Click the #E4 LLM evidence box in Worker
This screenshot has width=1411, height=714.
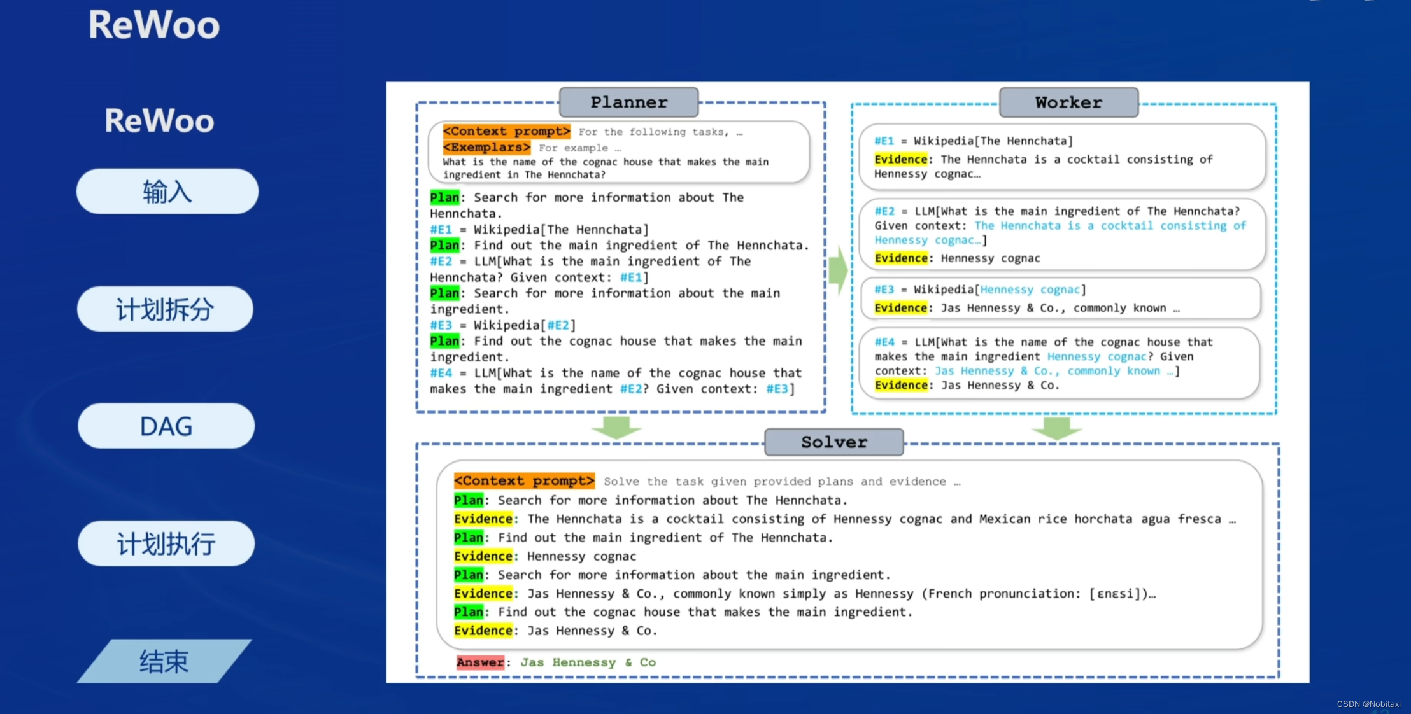1059,363
